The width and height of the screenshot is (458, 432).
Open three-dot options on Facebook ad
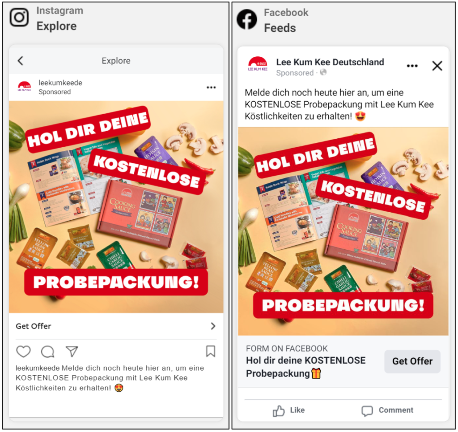tap(412, 66)
